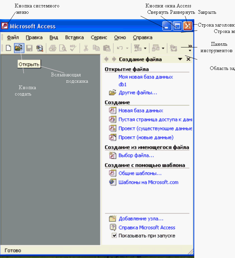This screenshot has width=235, height=258.
Task: Click the Открытие файла section heading
Action: [x=127, y=69]
